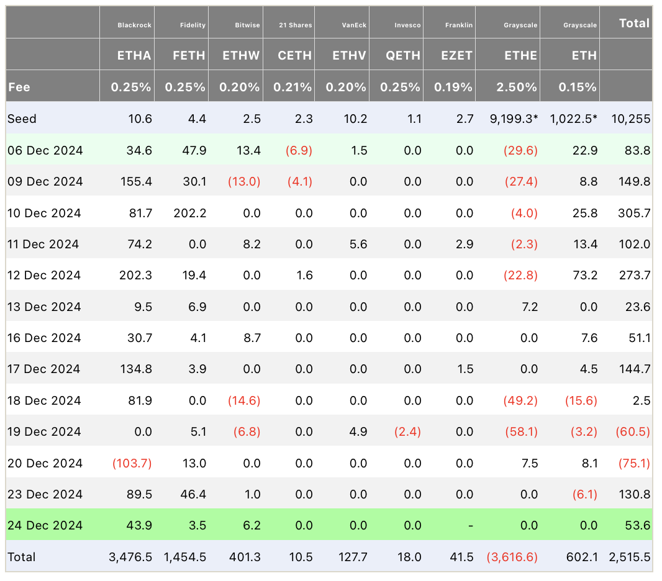Click the Fee row label
Screen dimensions: 662x581
click(19, 88)
